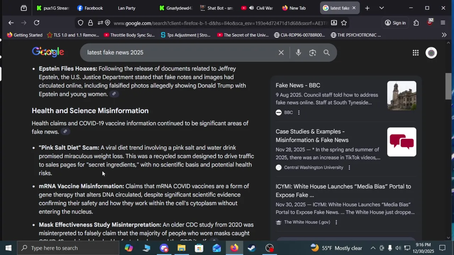Start voice search with microphone
The height and width of the screenshot is (255, 454).
pos(298,53)
